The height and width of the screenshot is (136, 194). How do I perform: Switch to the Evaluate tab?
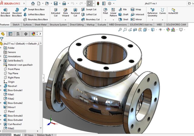pos(102,25)
